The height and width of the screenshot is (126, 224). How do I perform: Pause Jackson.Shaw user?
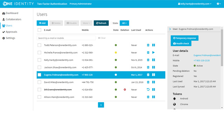click(153, 67)
